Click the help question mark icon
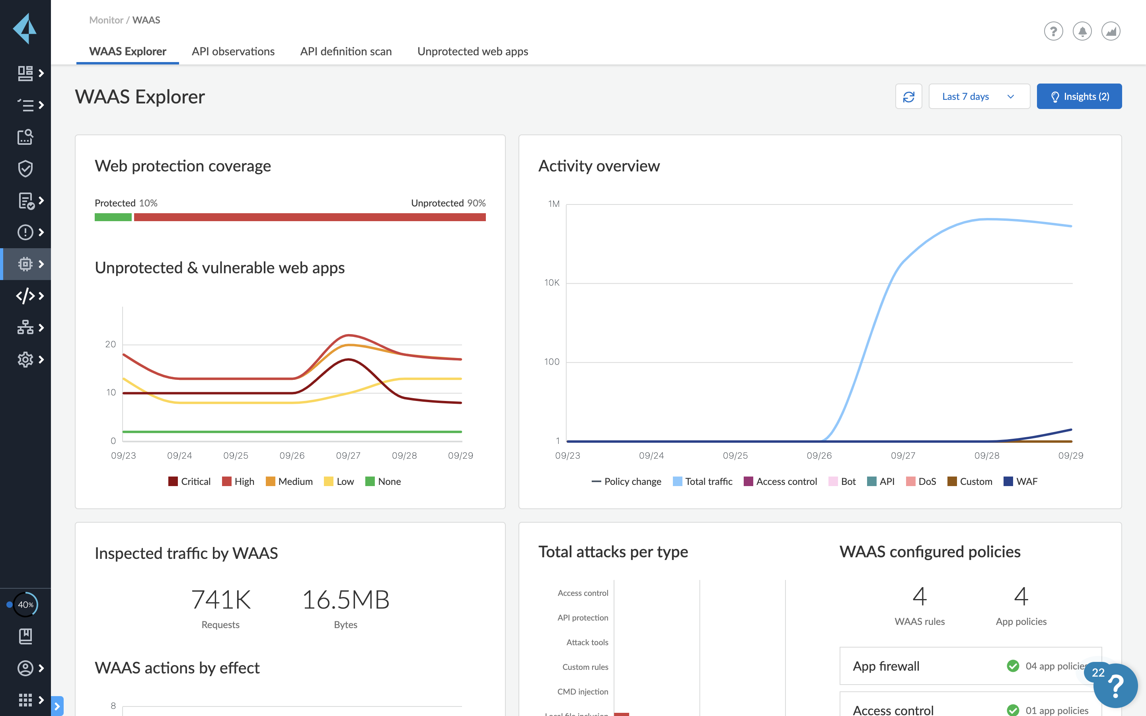Screen dimensions: 1146x716 click(1053, 31)
